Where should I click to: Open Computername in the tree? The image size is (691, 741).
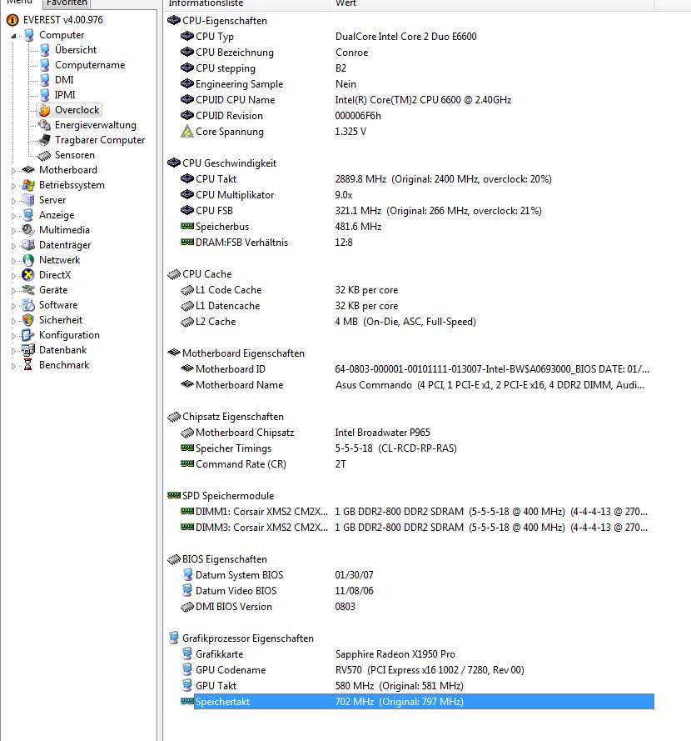point(90,65)
